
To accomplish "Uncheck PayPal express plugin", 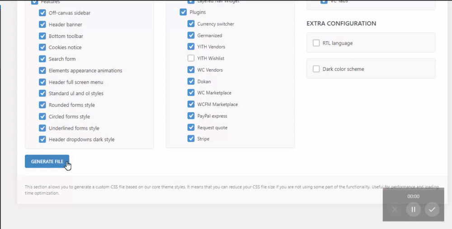I will (191, 116).
